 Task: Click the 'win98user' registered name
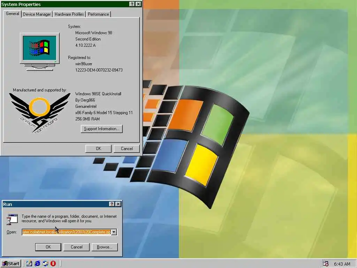tap(84, 64)
